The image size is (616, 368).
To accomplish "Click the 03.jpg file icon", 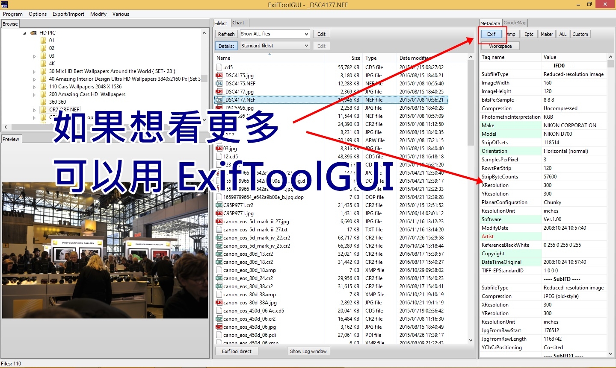I will click(219, 148).
